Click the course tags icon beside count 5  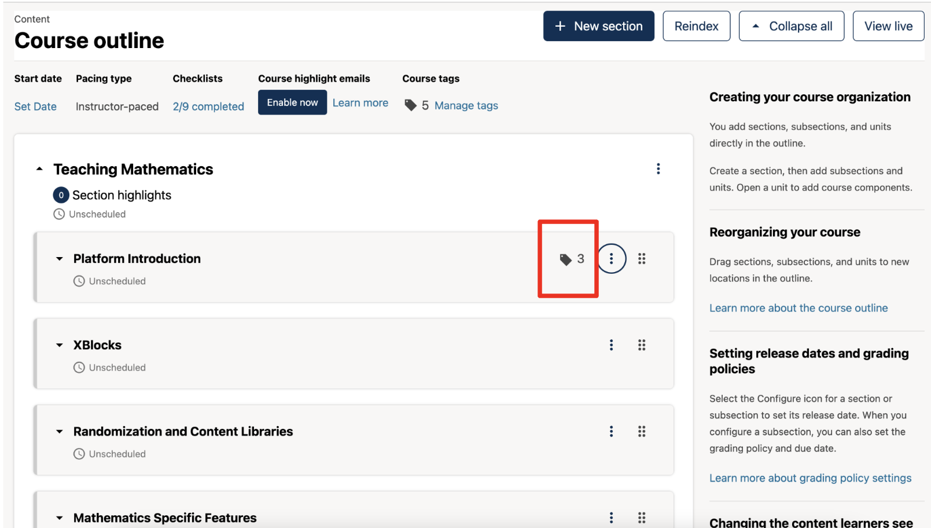point(410,105)
